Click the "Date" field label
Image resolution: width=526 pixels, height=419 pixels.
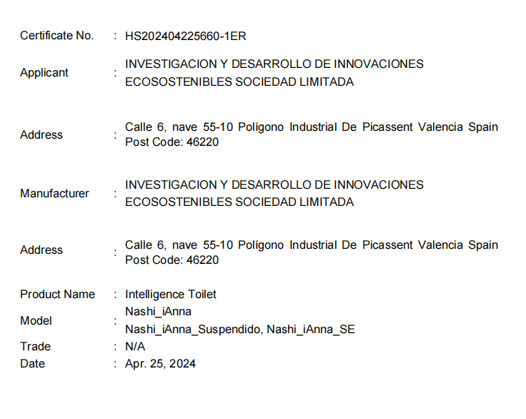32,363
